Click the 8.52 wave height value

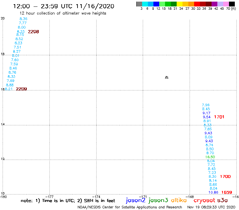[19, 39]
